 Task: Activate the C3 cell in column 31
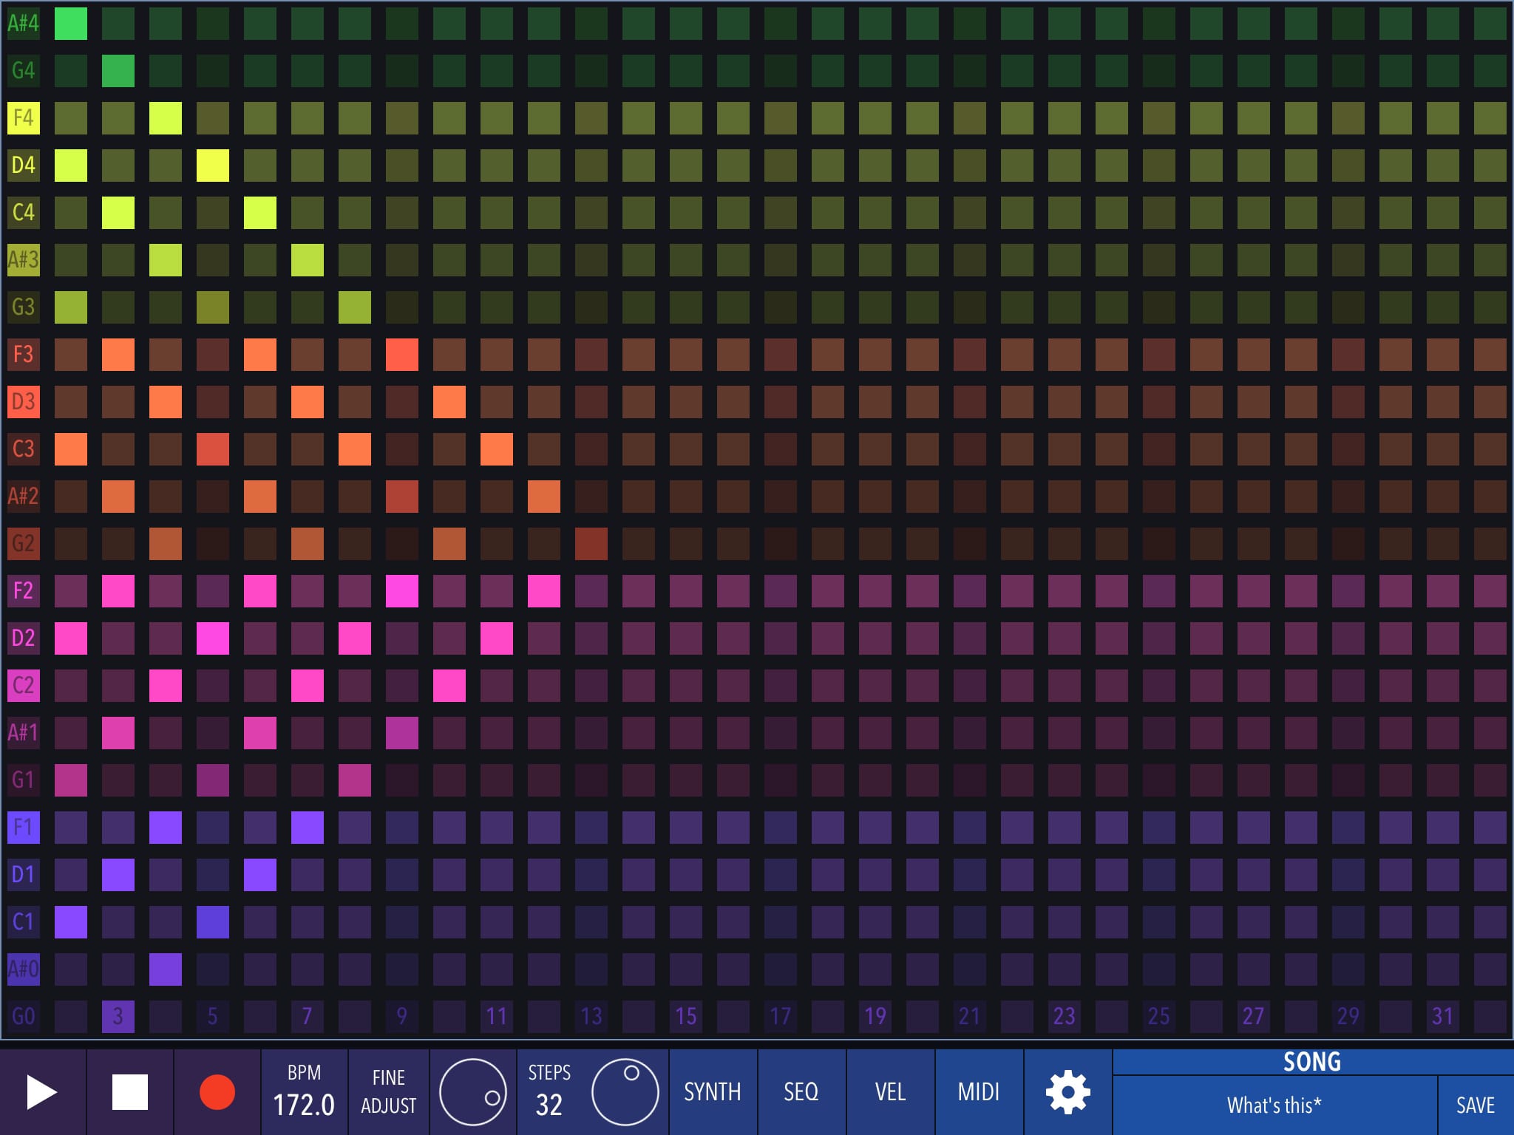pos(1443,449)
